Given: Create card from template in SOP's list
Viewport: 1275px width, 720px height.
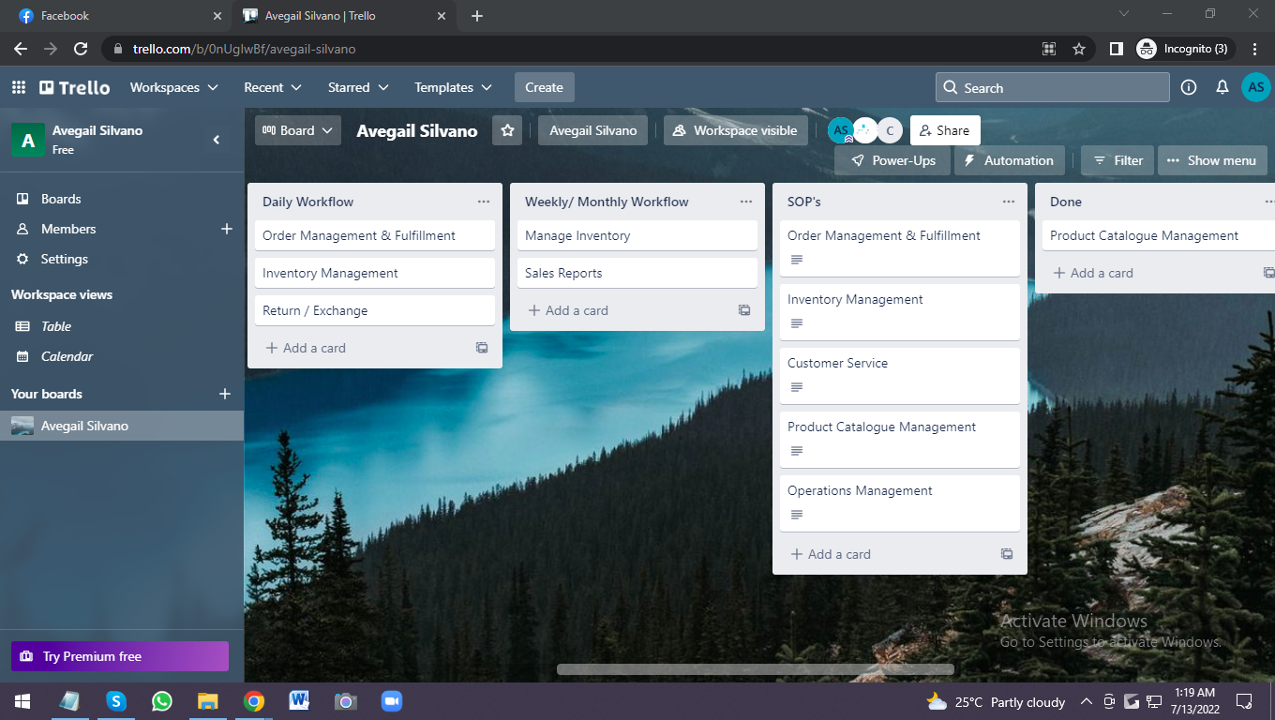Looking at the screenshot, I should click(1007, 554).
